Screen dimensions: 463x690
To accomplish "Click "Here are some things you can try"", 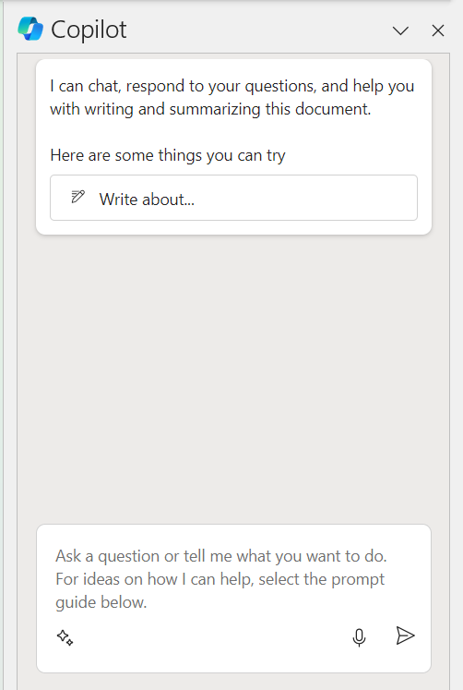I will pos(168,155).
